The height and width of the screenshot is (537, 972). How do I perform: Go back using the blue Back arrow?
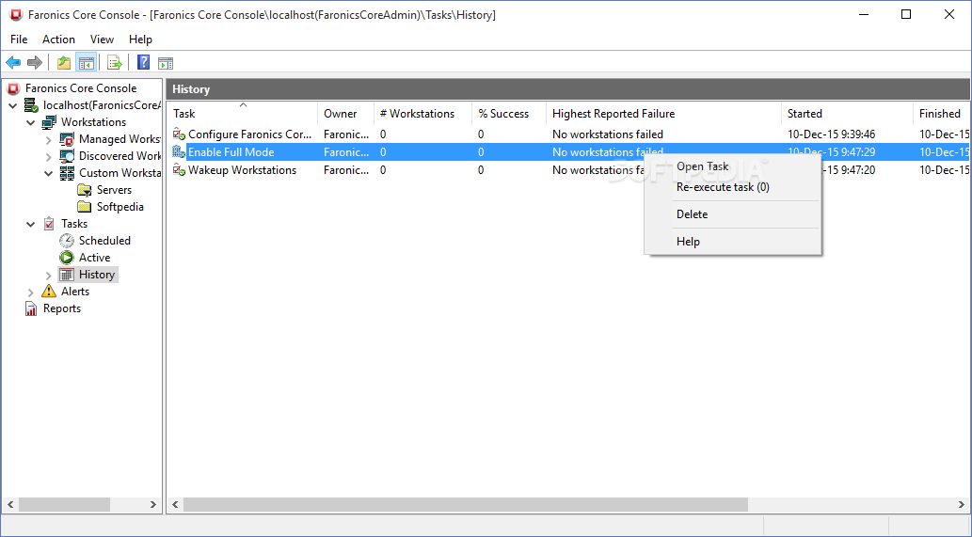[x=13, y=63]
